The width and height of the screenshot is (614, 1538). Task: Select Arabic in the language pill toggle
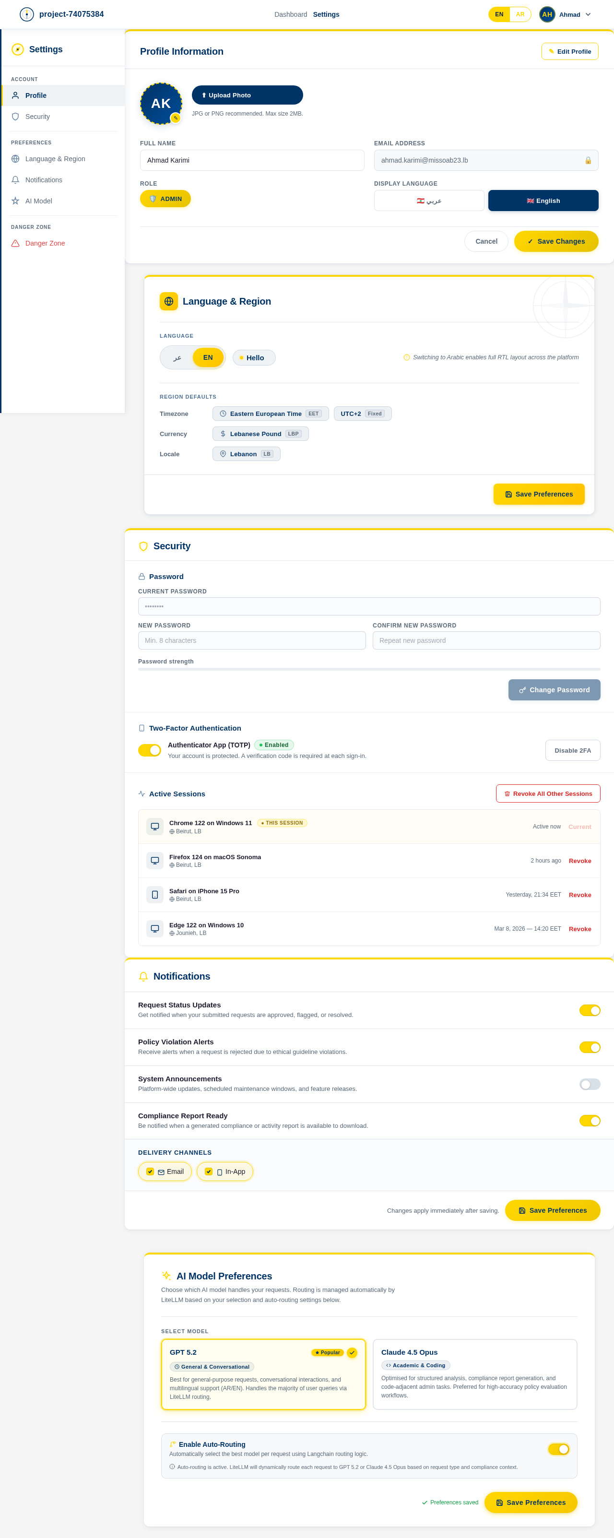point(177,357)
